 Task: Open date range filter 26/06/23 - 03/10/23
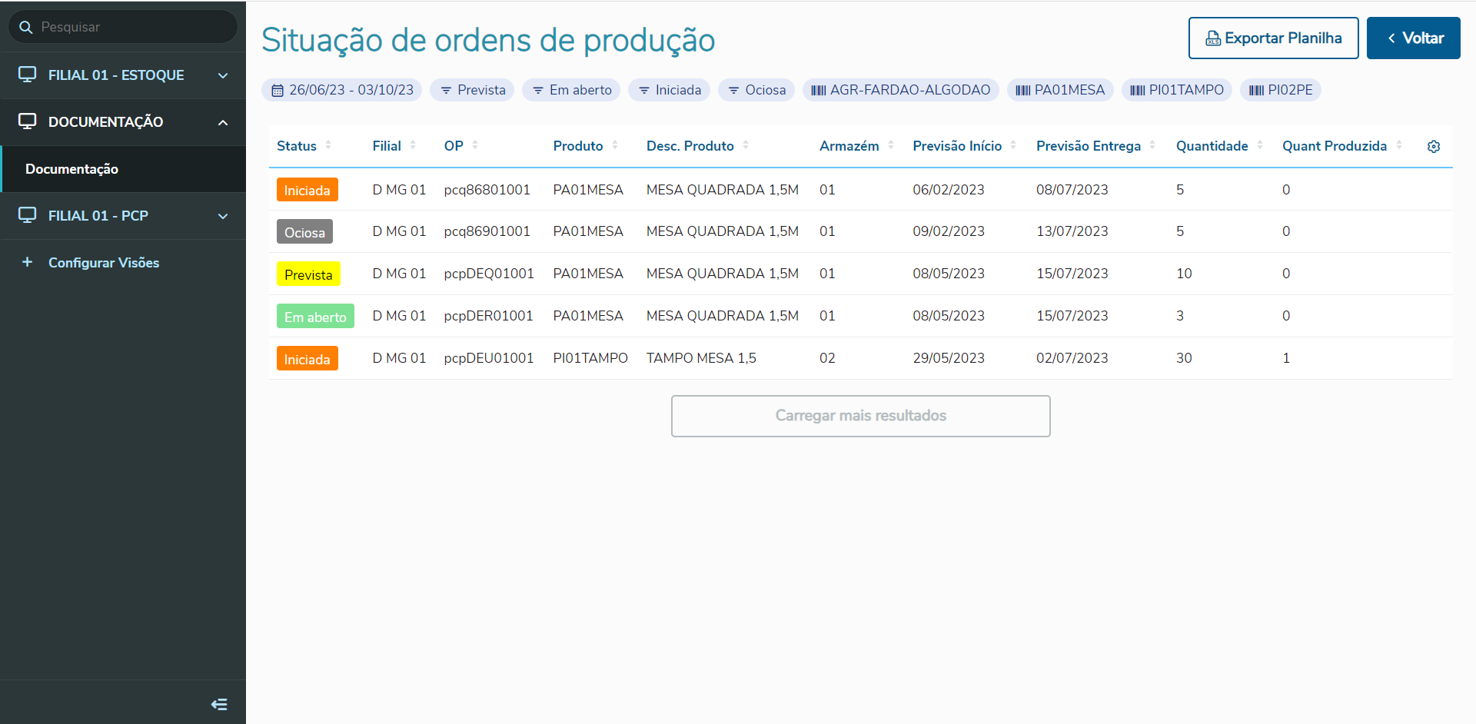point(342,90)
